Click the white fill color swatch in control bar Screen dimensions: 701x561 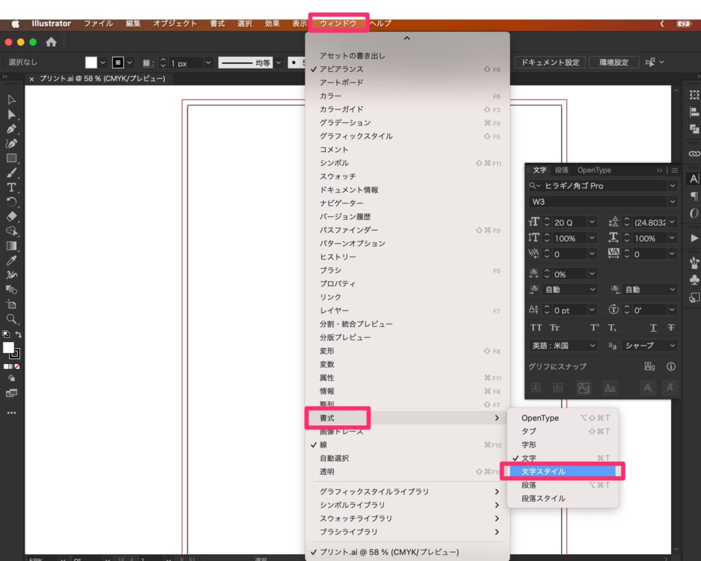click(x=91, y=62)
